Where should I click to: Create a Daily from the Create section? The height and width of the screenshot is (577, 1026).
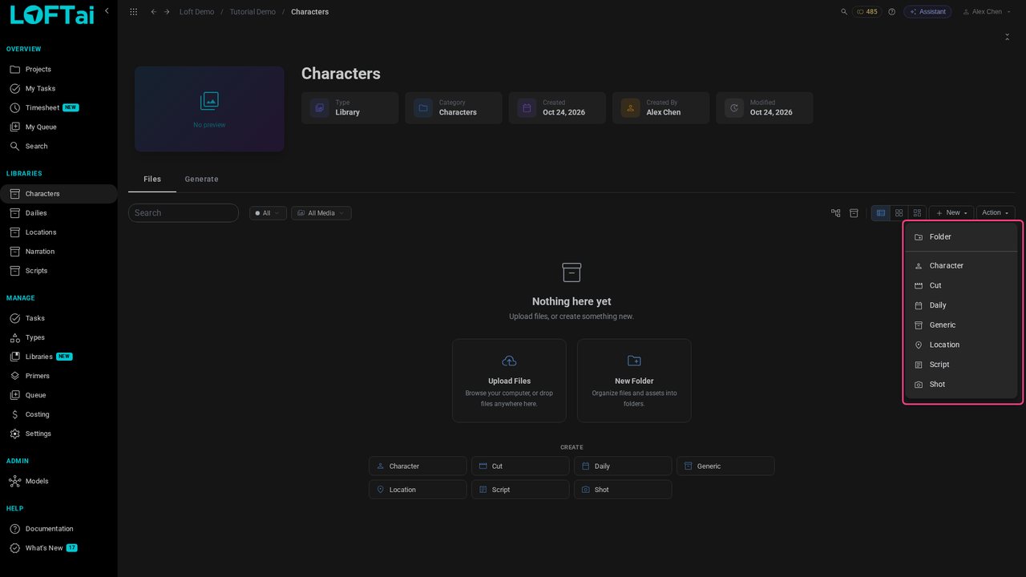[x=623, y=466]
